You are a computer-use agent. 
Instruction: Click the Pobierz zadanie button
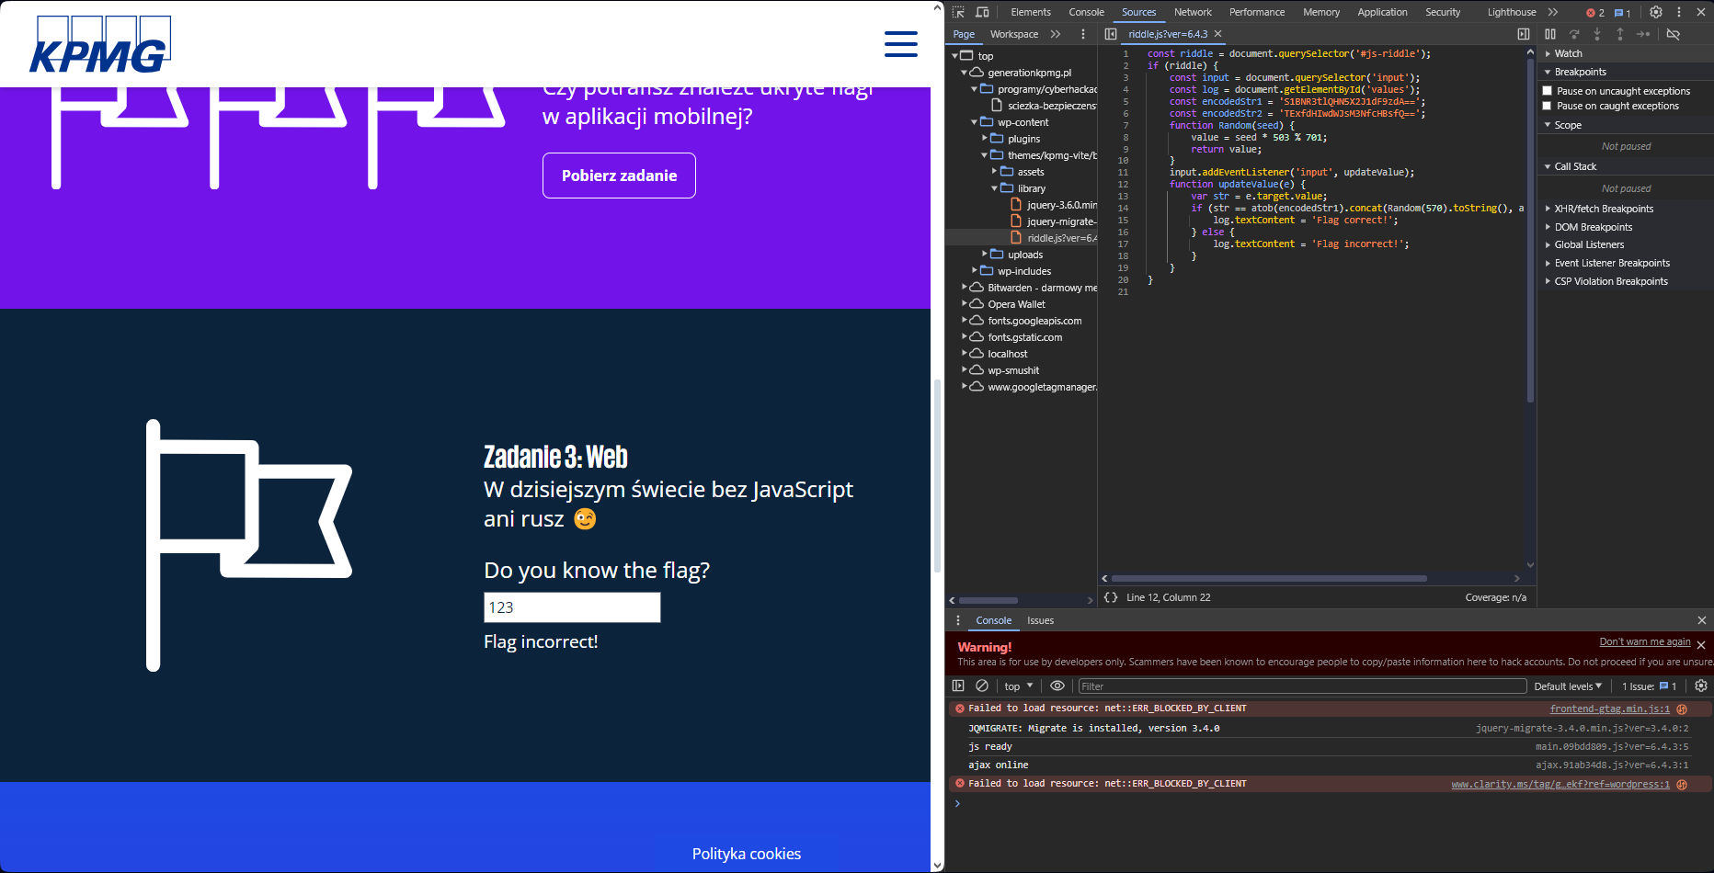619,176
